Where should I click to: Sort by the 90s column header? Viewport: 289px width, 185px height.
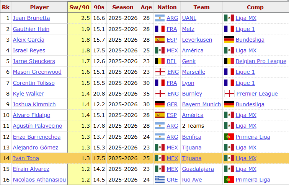(x=99, y=7)
